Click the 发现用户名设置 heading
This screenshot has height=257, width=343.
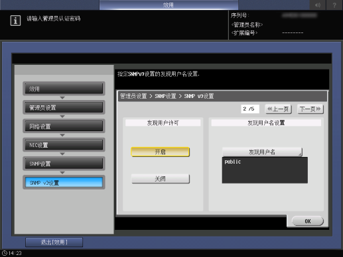[x=266, y=123]
